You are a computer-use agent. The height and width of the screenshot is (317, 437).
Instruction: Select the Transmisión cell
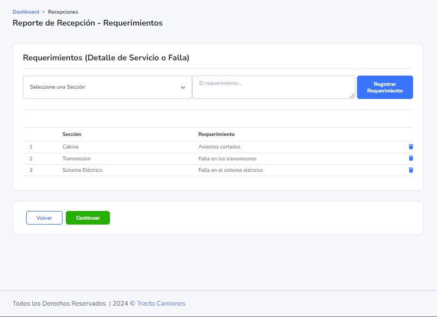[76, 159]
